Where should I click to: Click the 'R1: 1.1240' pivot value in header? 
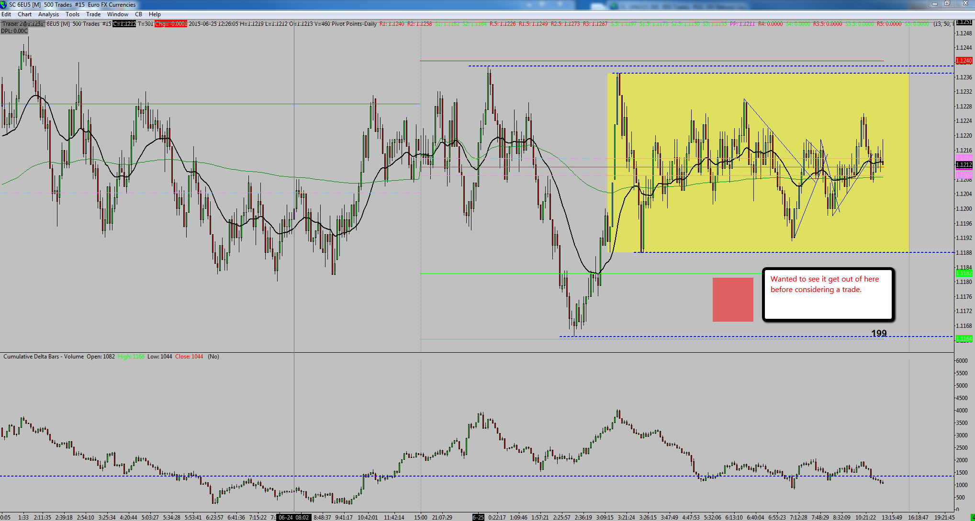point(392,24)
